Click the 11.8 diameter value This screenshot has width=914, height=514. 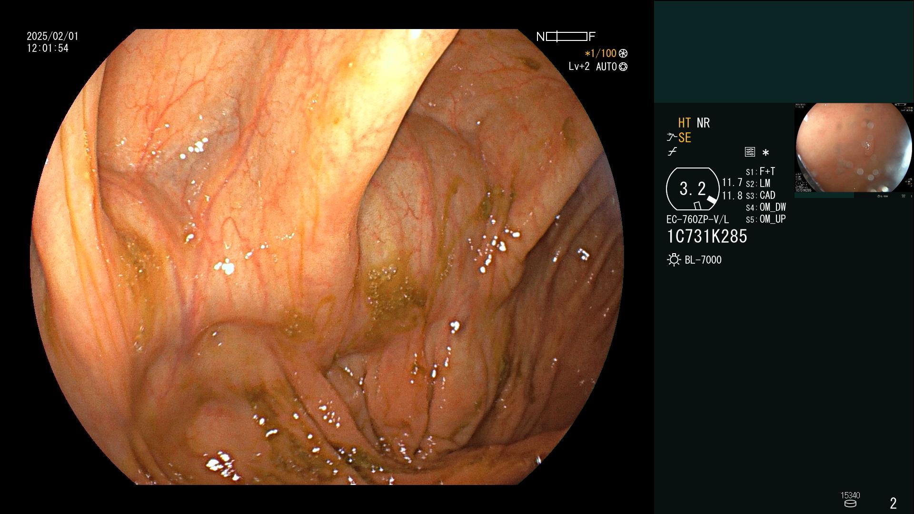732,196
